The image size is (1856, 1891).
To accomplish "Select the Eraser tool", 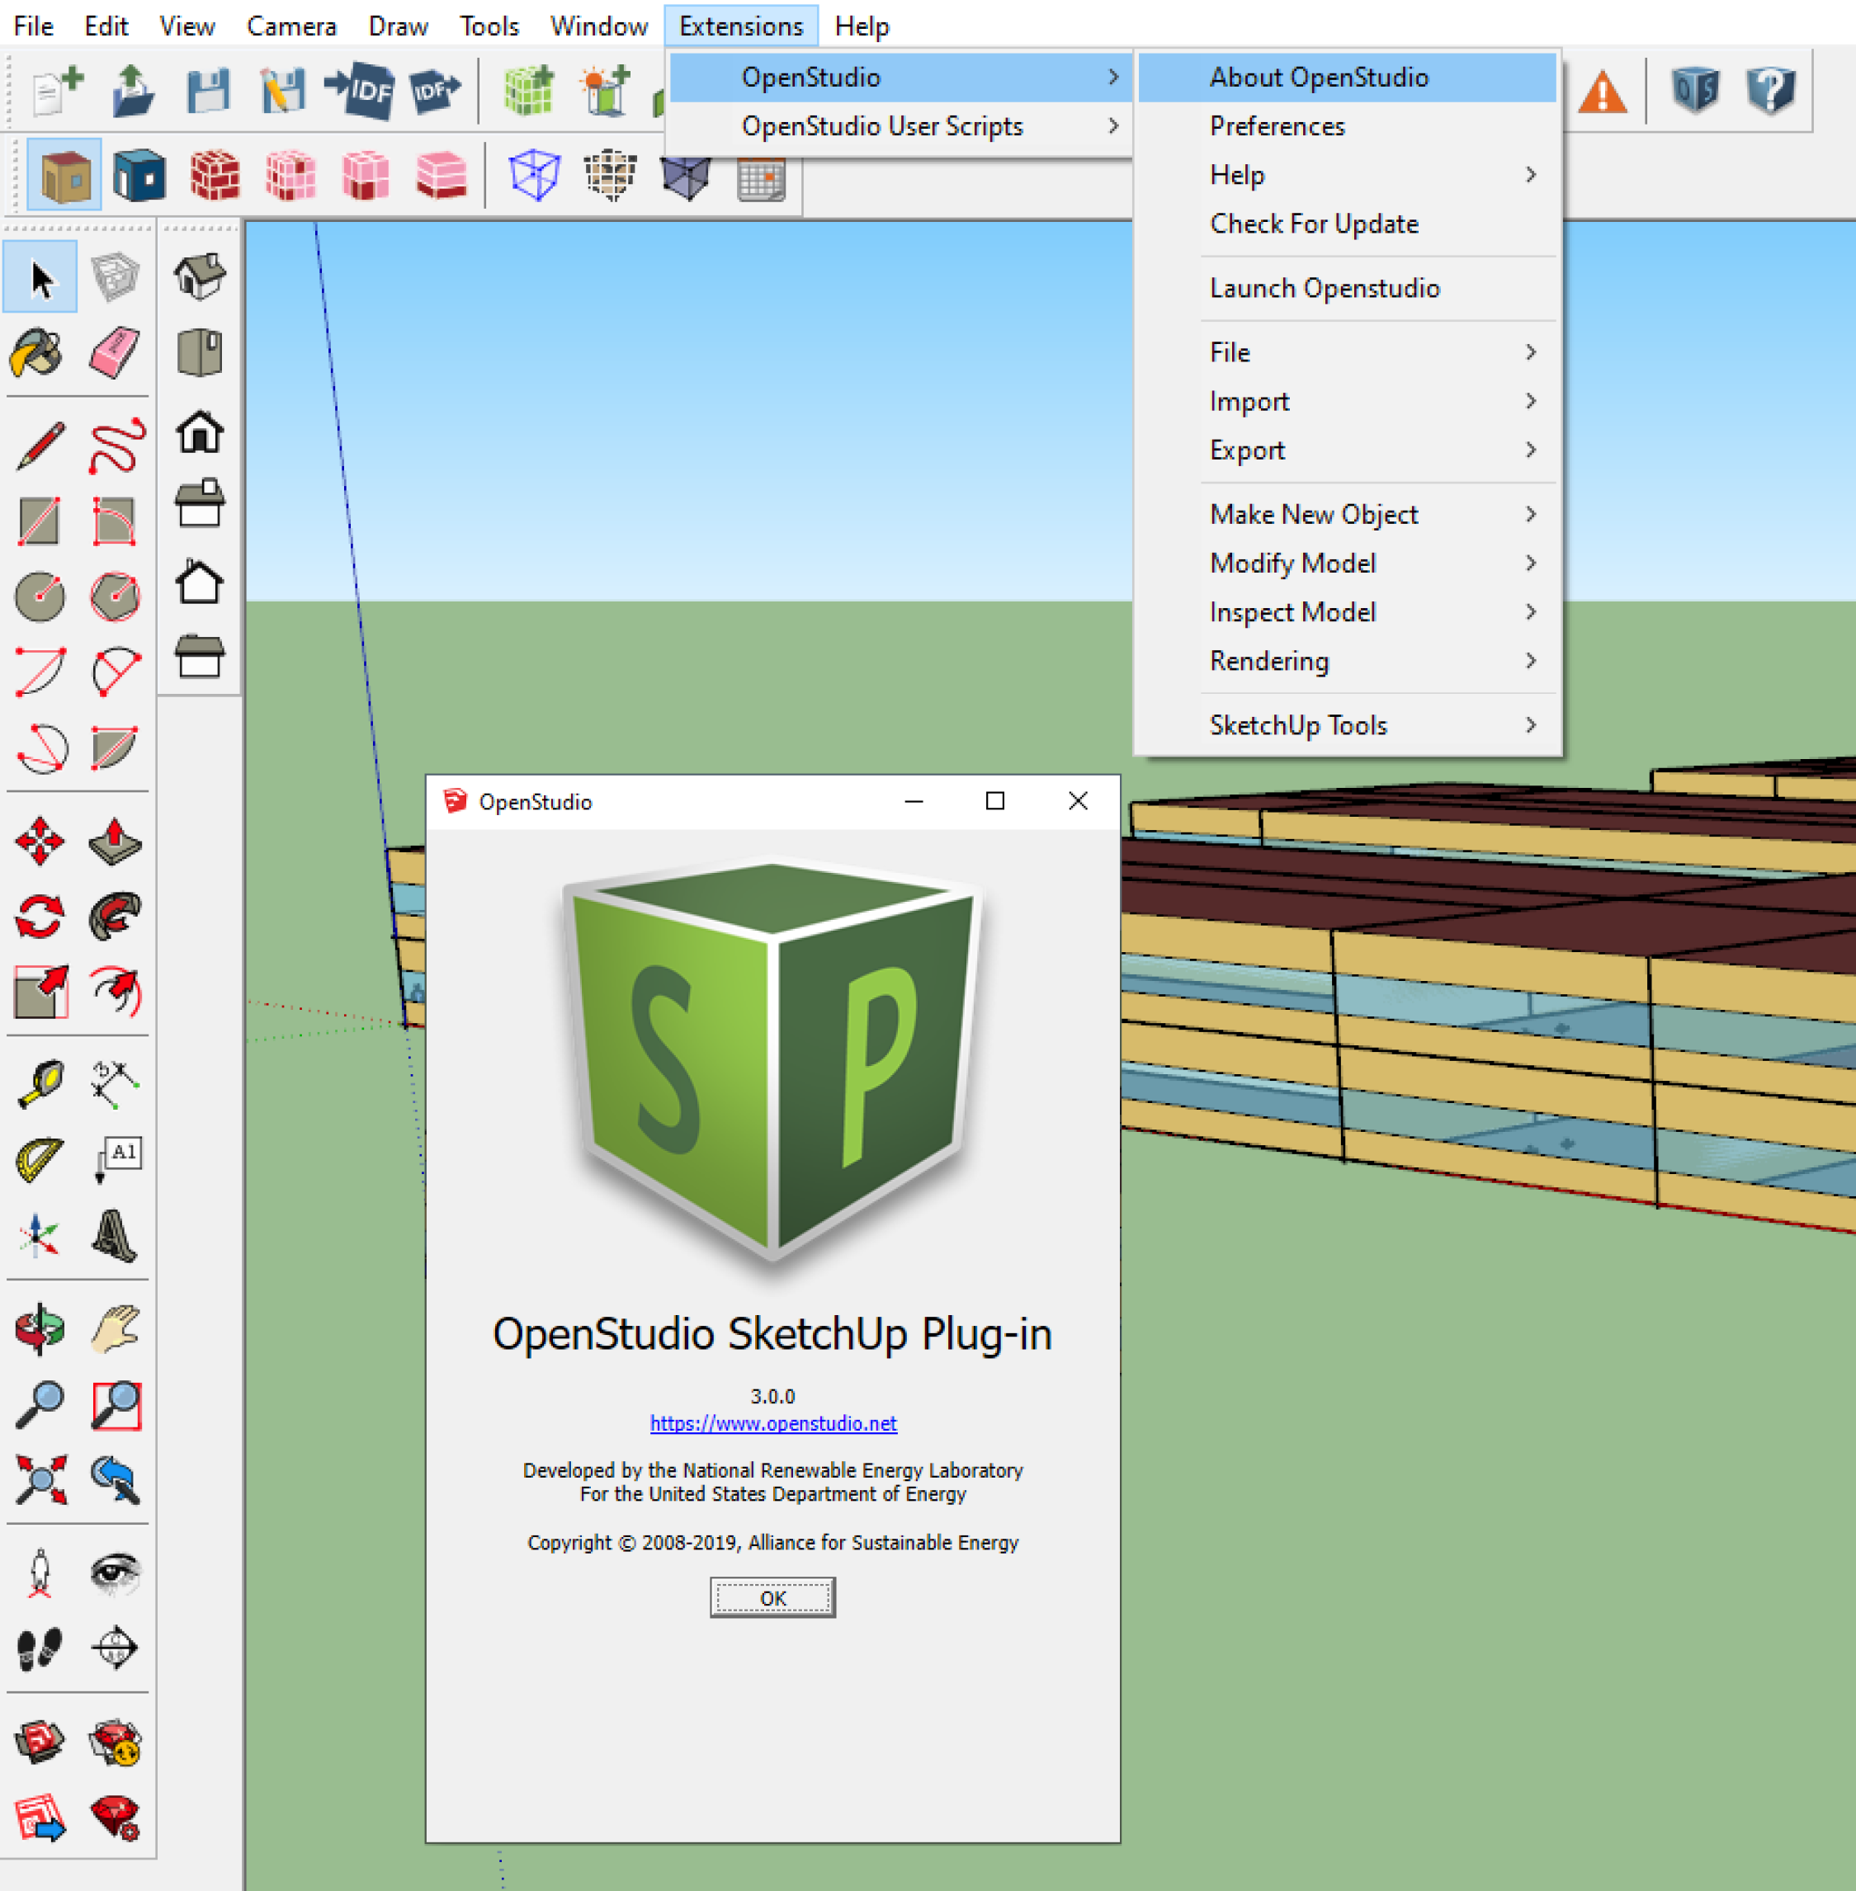I will (114, 352).
